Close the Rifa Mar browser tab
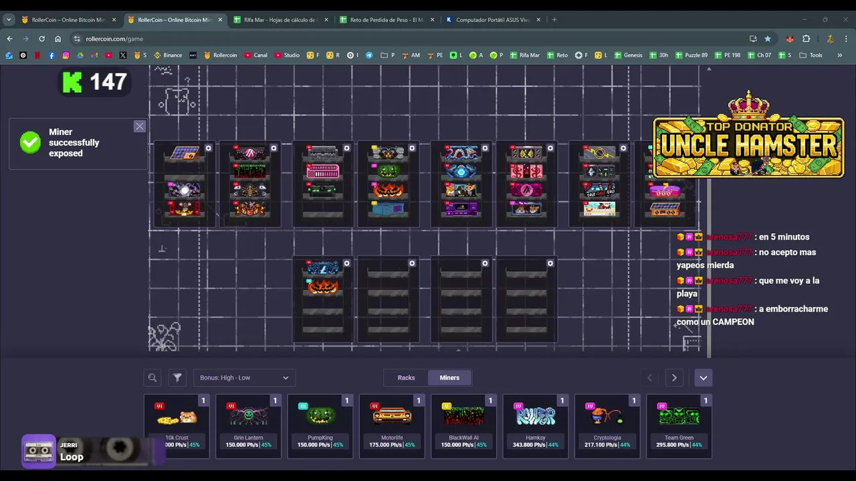Screen dimensions: 856x481 pos(326,19)
